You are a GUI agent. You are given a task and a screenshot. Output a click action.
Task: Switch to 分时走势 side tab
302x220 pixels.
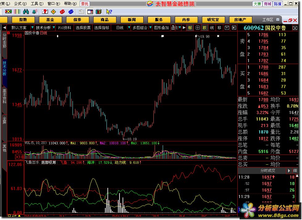4,41
